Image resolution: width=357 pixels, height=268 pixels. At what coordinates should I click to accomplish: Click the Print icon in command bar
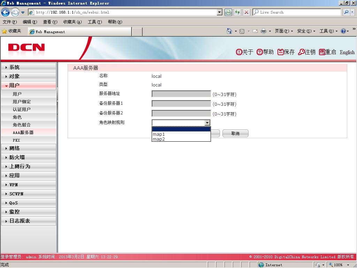[x=264, y=31]
